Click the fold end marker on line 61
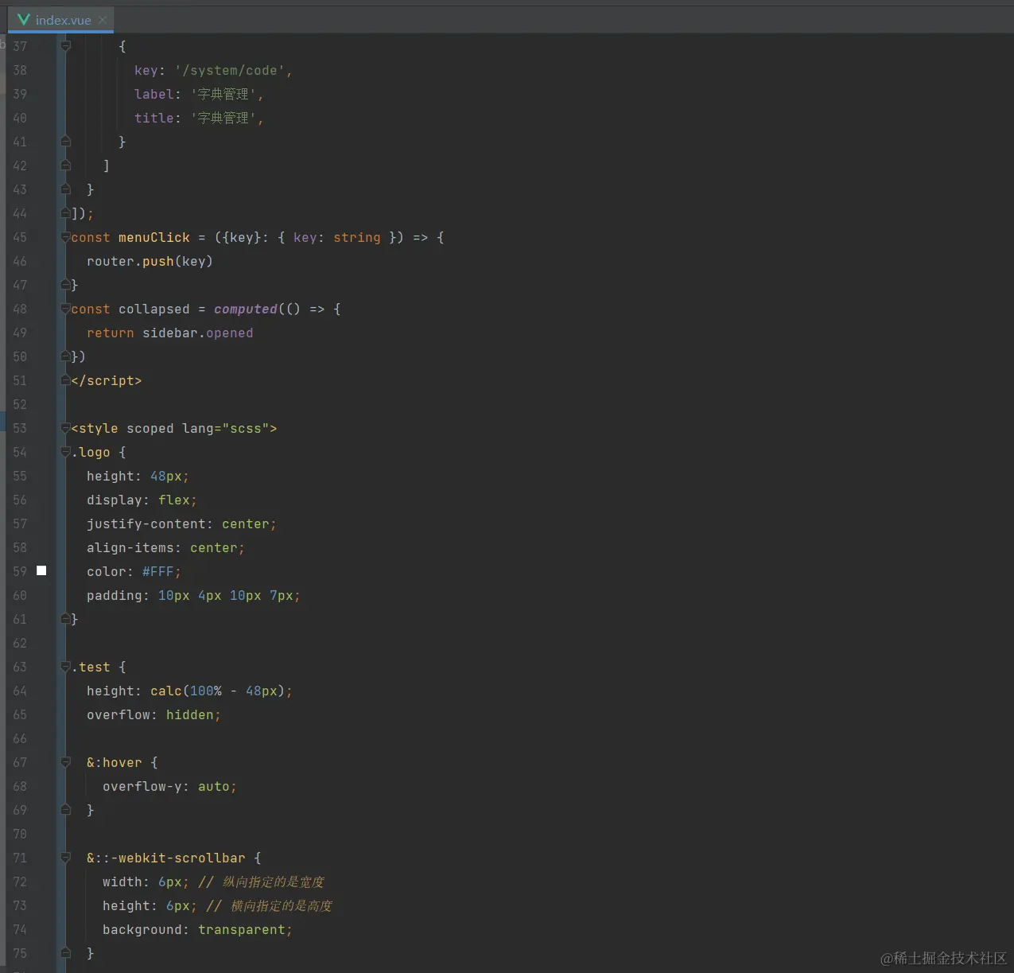The height and width of the screenshot is (973, 1014). pos(65,618)
